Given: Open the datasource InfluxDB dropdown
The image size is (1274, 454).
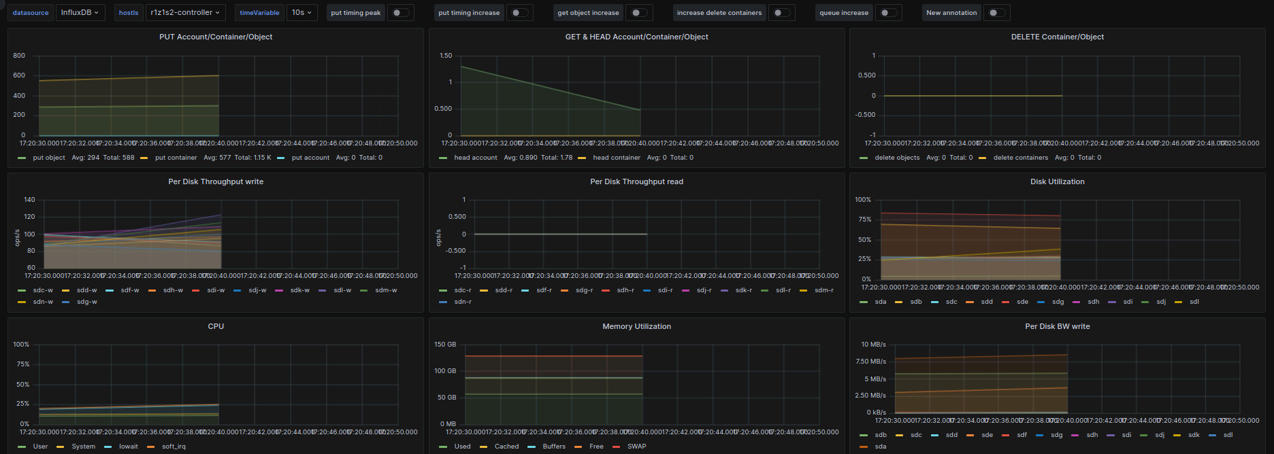Looking at the screenshot, I should (80, 13).
